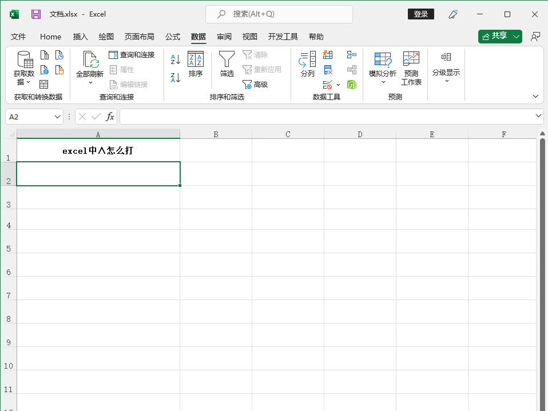Click the Consolidate icon
The width and height of the screenshot is (548, 411).
(352, 55)
